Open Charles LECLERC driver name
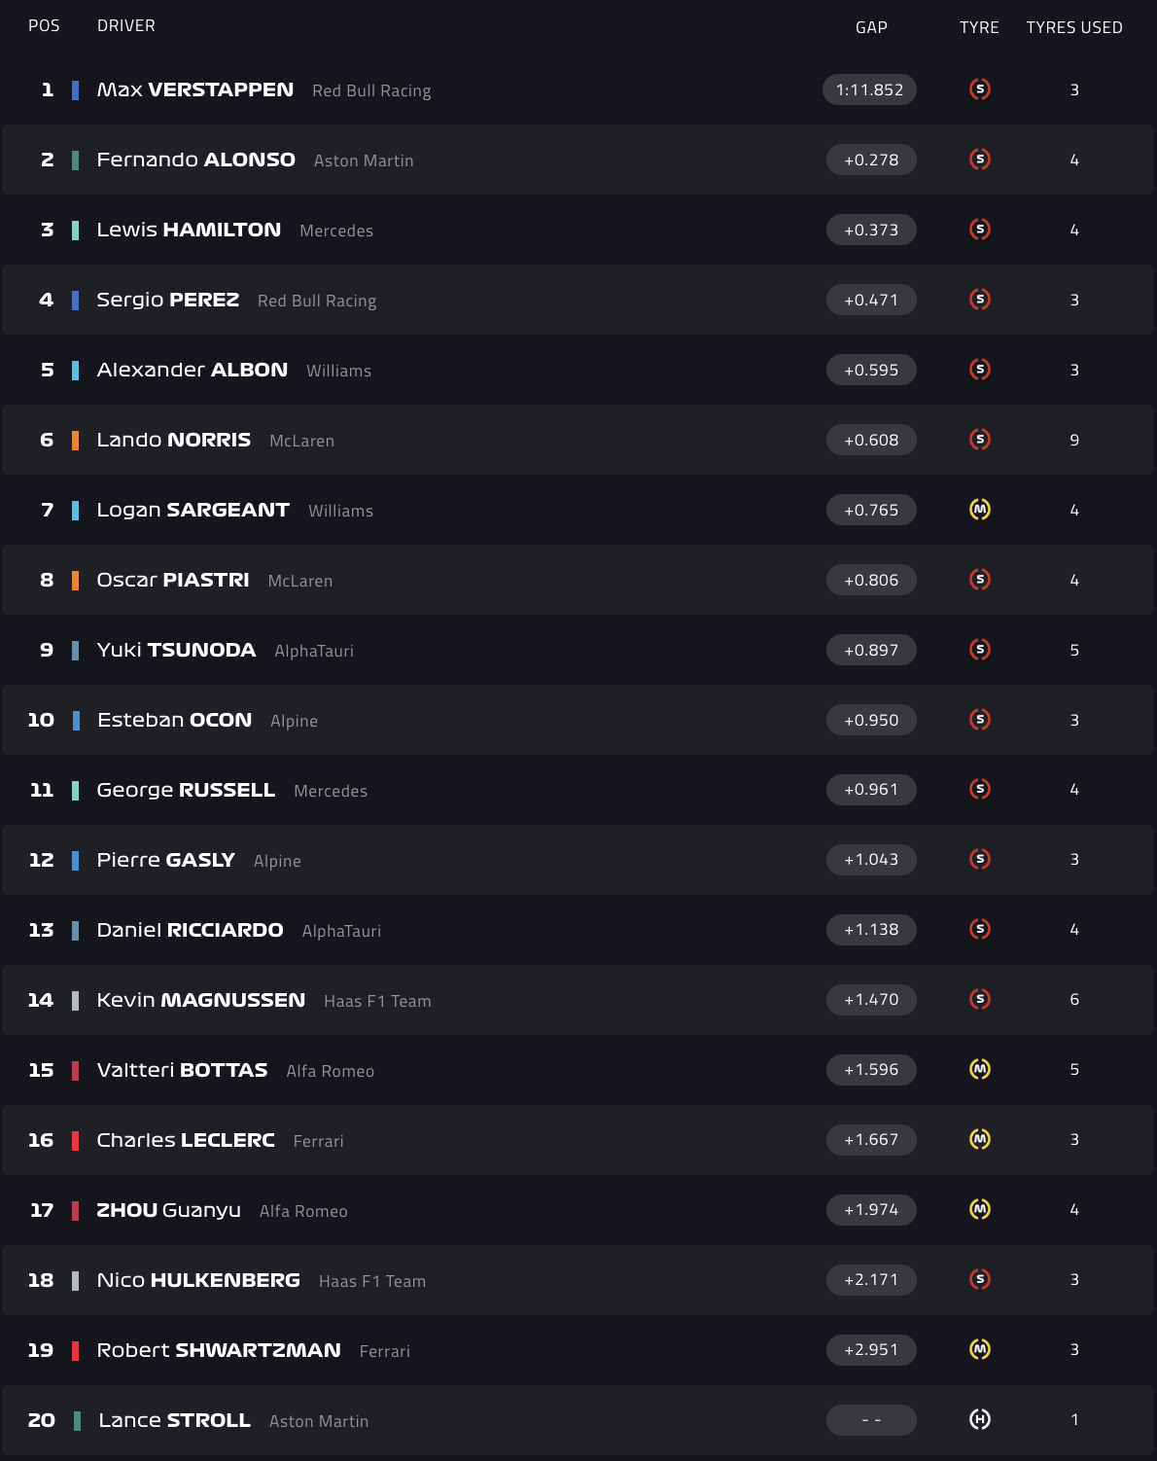This screenshot has width=1157, height=1461. coord(186,1140)
